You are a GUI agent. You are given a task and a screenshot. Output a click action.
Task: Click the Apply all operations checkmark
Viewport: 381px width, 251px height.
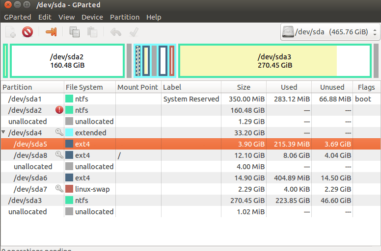[x=134, y=32]
